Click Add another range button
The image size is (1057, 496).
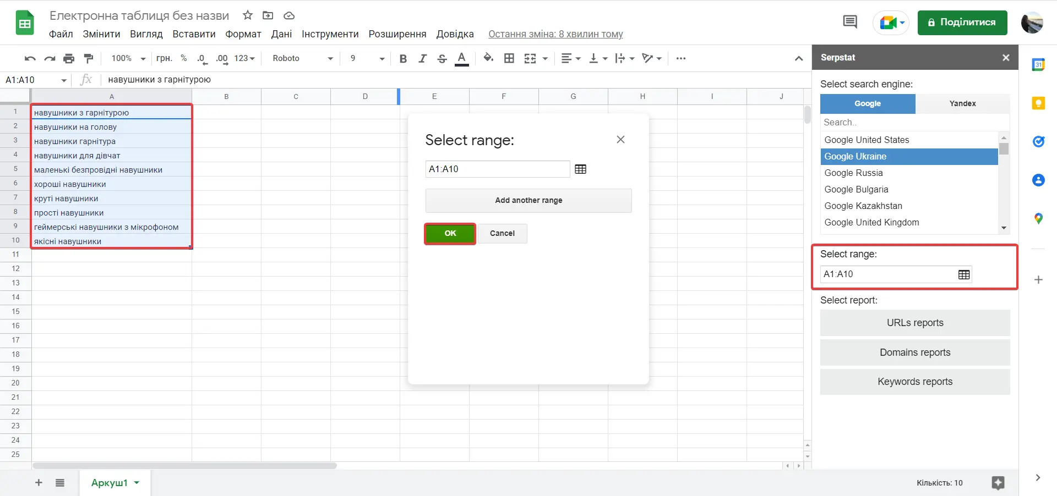(528, 201)
